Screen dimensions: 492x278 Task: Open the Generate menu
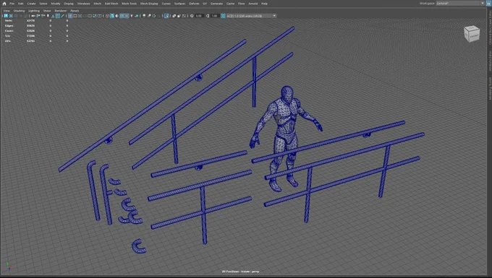pyautogui.click(x=216, y=4)
